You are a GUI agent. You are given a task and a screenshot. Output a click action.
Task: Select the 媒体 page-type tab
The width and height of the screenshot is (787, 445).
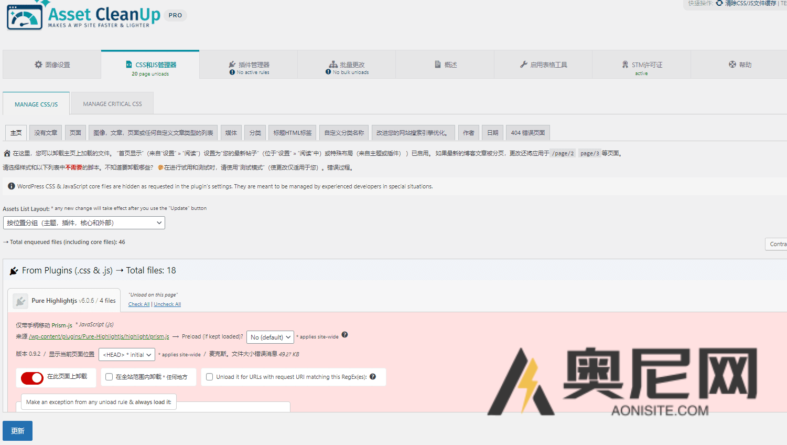(x=231, y=133)
